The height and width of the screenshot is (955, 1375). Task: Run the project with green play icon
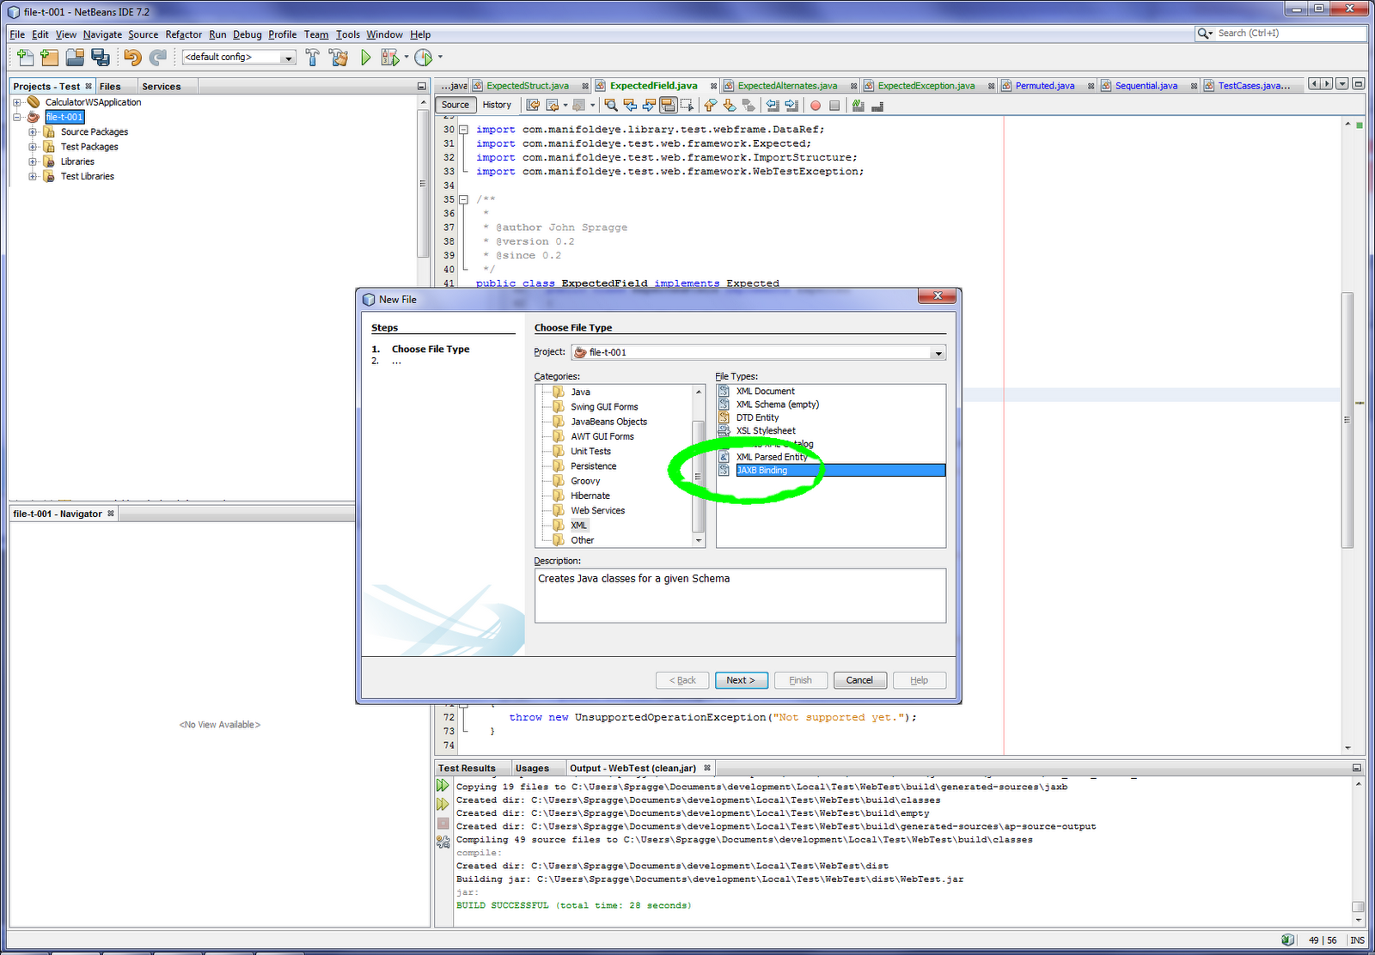point(366,58)
